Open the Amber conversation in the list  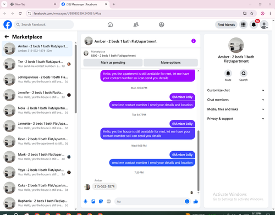(x=37, y=48)
